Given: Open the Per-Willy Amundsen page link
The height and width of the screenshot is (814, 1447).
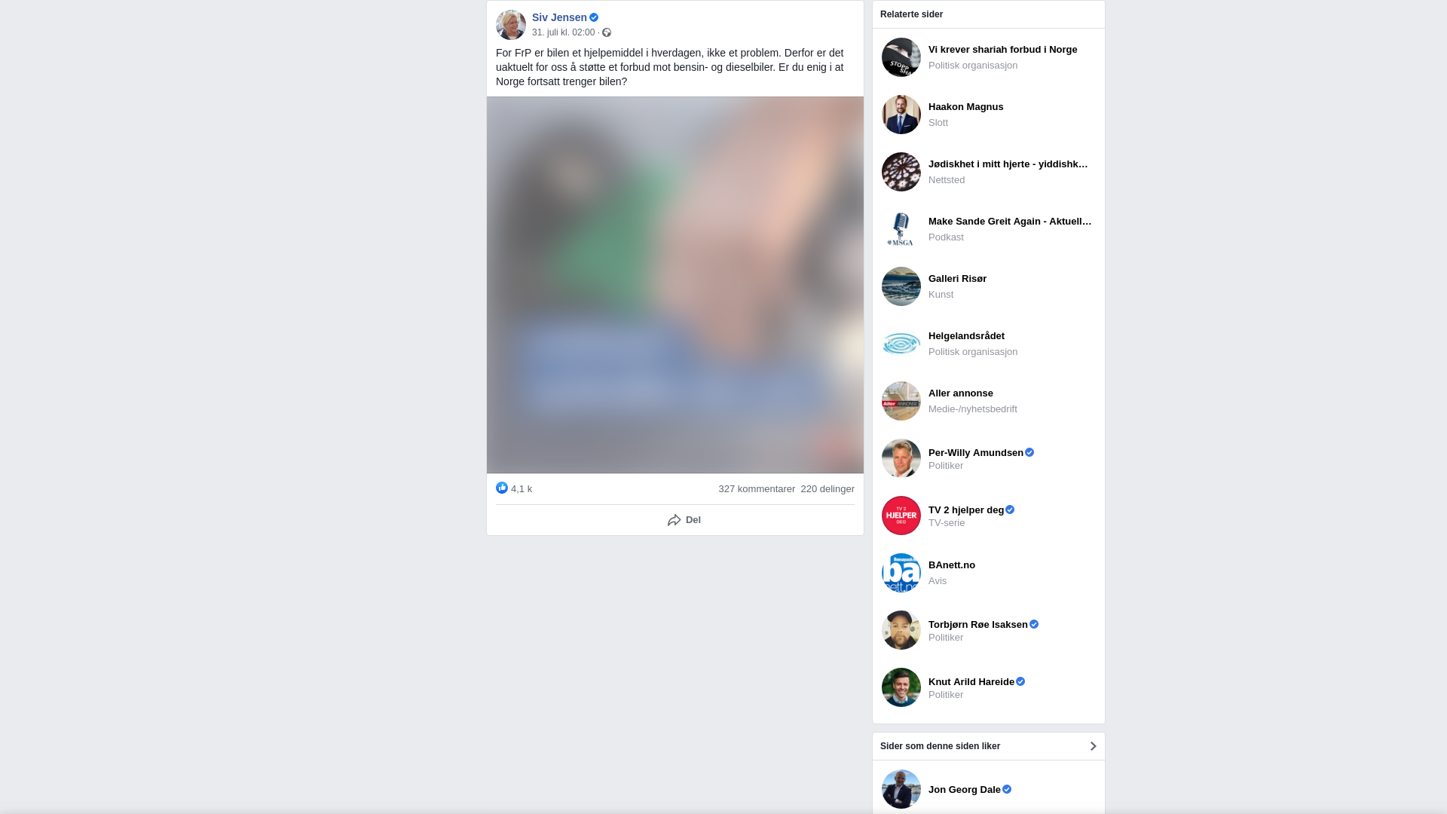Looking at the screenshot, I should [976, 452].
